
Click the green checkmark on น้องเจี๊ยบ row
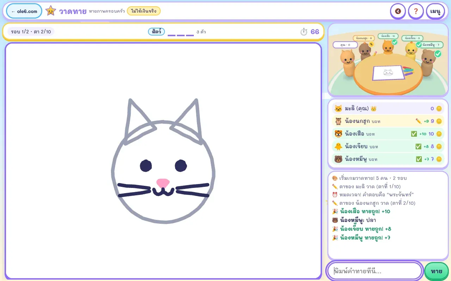pos(419,146)
